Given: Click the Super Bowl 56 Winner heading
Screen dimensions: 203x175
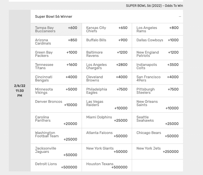Looking at the screenshot, I should click(x=54, y=17).
